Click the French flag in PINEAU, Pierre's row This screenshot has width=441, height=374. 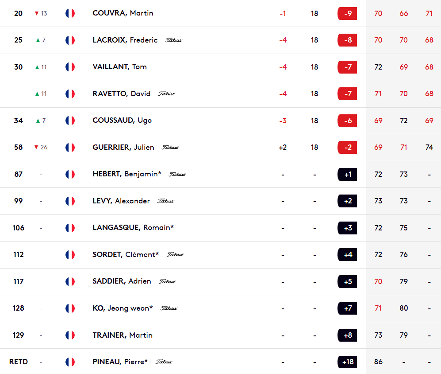click(70, 362)
